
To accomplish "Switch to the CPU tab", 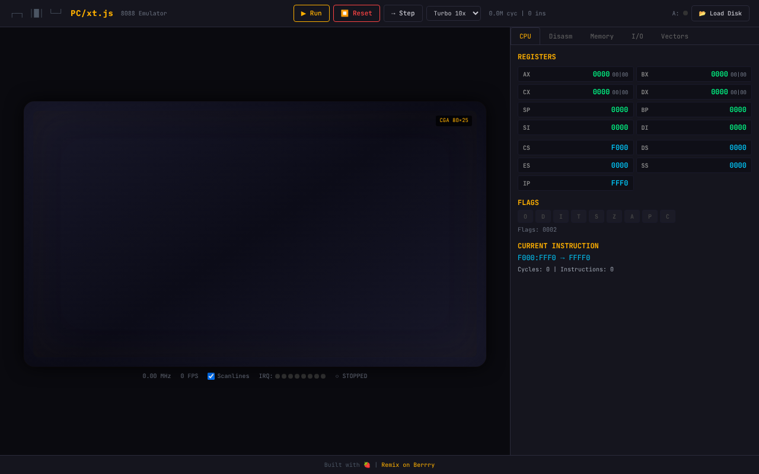I will coord(525,36).
